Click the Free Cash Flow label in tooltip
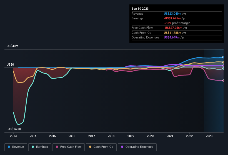Viewport: 228px width, 155px height. (x=142, y=28)
